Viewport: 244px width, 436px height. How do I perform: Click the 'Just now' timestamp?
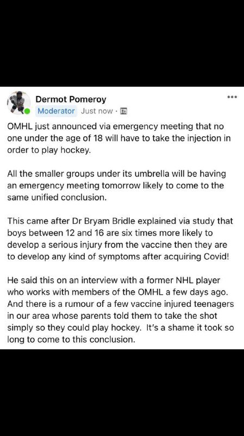(97, 111)
